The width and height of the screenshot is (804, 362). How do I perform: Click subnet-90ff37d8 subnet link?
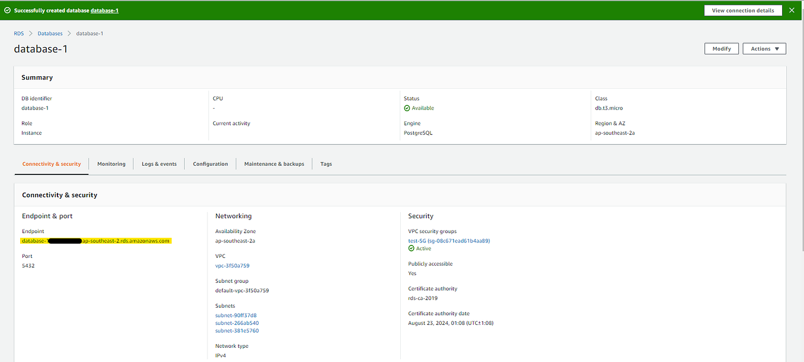point(236,315)
